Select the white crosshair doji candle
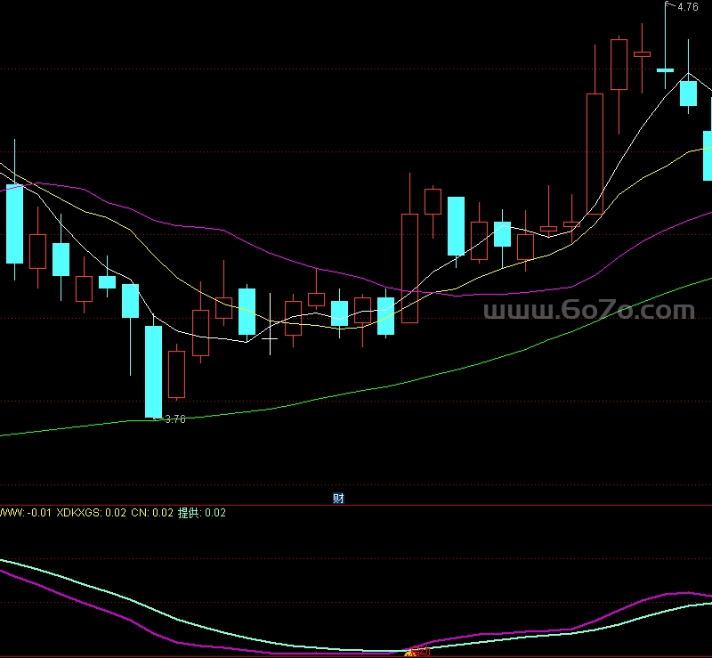712x658 pixels. (271, 324)
